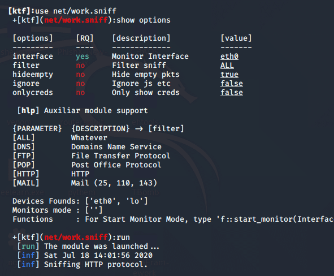
Task: Click the [DNS] filter parameter
Action: [x=24, y=146]
